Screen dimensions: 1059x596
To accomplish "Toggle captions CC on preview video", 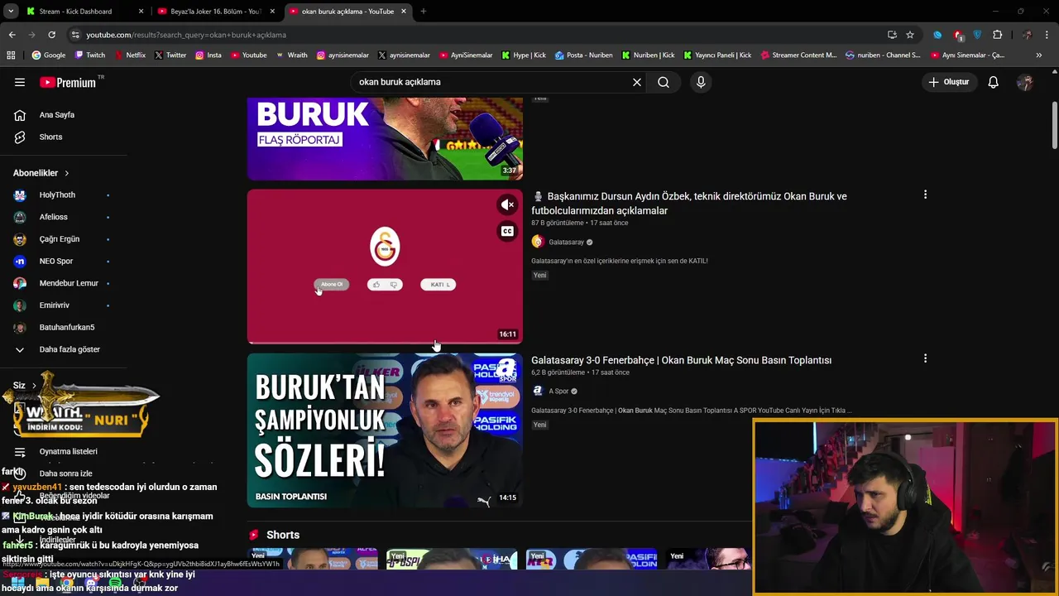I will (x=507, y=231).
